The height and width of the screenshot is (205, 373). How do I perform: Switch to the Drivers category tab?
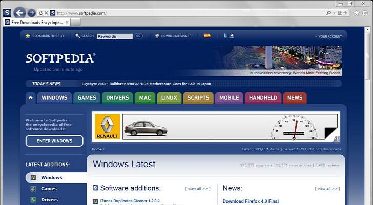pyautogui.click(x=117, y=98)
